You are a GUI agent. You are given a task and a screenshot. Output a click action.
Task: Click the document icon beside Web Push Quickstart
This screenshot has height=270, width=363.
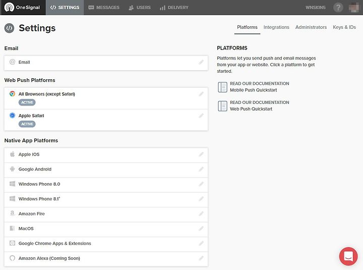point(222,106)
